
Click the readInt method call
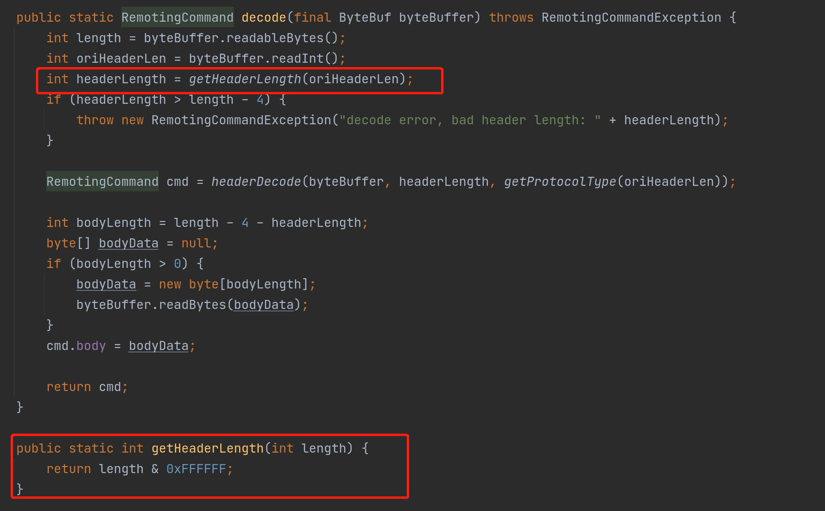pos(297,58)
